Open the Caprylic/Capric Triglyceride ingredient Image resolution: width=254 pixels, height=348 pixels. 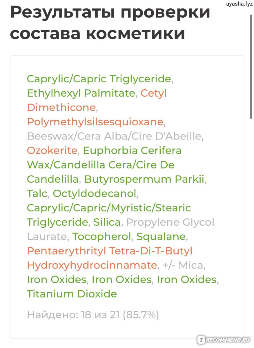point(99,79)
